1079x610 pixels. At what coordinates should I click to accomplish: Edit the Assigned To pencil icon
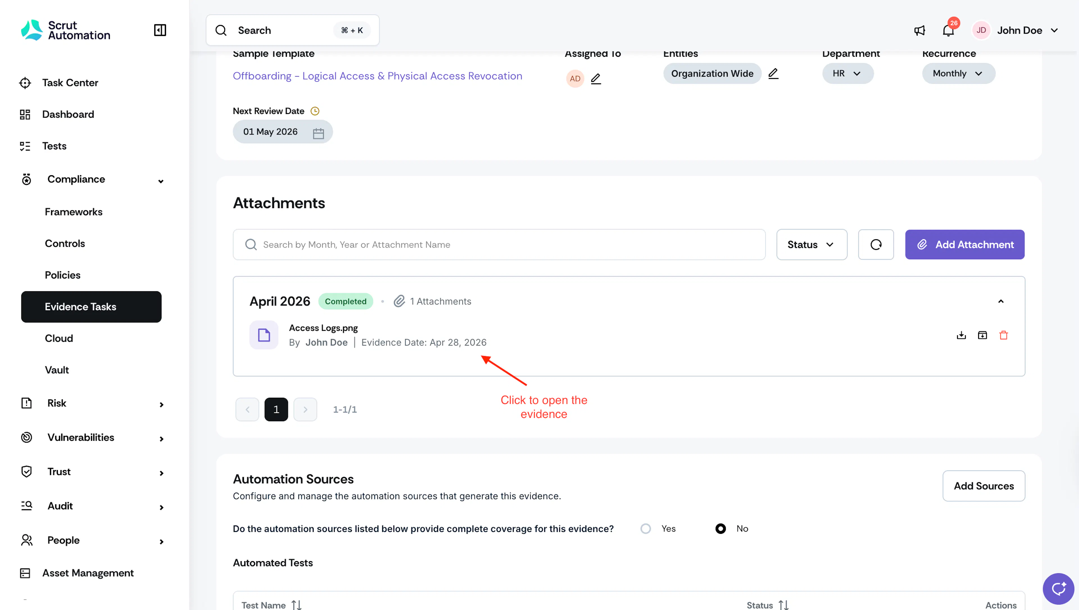(596, 79)
